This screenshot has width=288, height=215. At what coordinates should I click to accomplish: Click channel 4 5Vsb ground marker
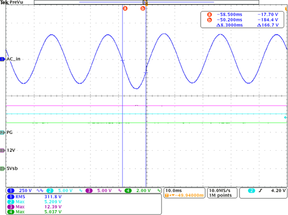tap(2, 169)
